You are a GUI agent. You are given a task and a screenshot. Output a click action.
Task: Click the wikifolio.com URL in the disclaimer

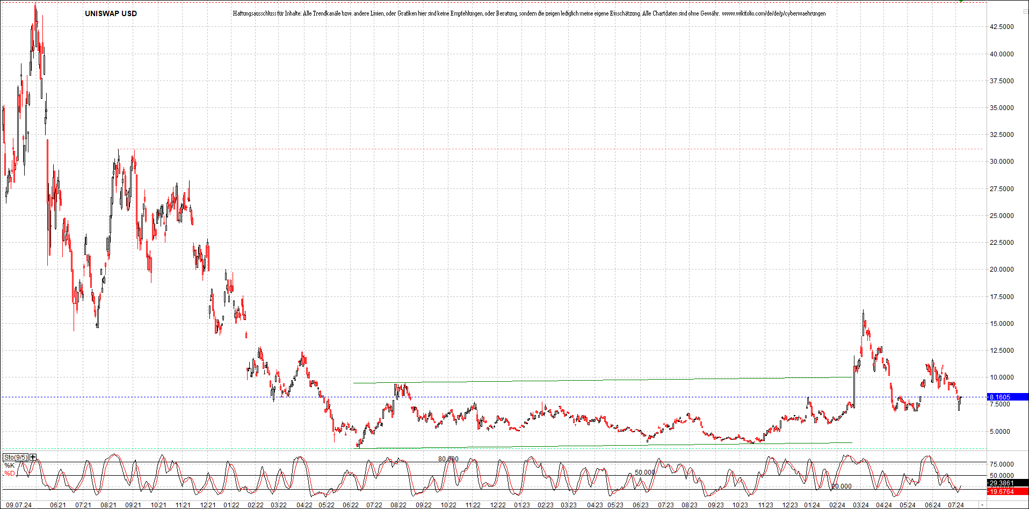[x=773, y=13]
